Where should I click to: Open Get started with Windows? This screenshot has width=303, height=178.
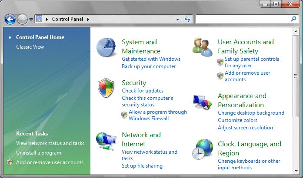[151, 59]
